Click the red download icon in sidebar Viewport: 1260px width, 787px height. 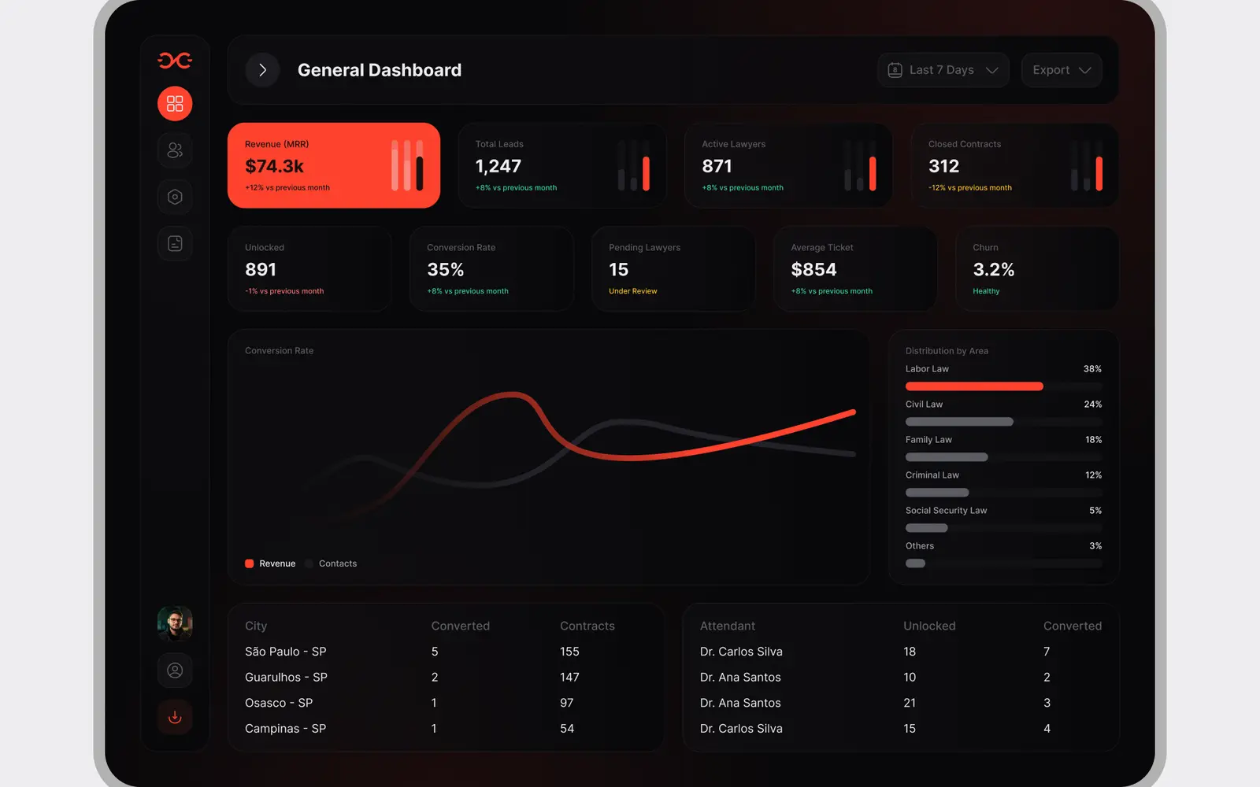pyautogui.click(x=175, y=717)
